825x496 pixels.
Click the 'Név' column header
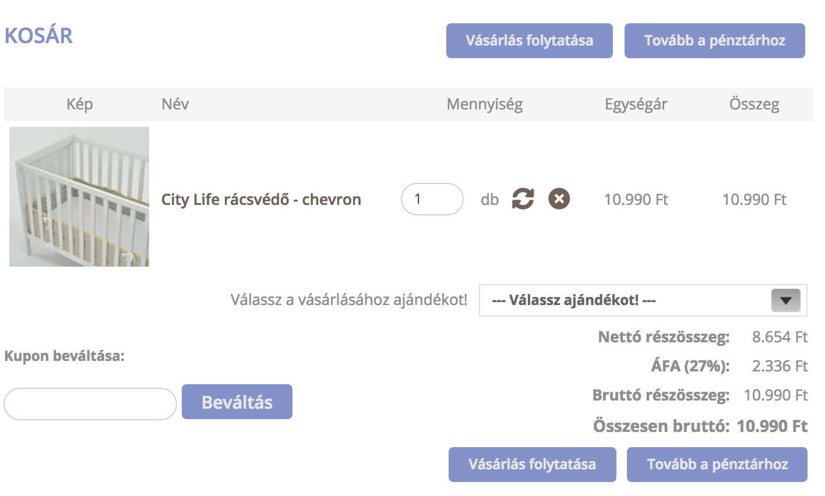tap(175, 105)
